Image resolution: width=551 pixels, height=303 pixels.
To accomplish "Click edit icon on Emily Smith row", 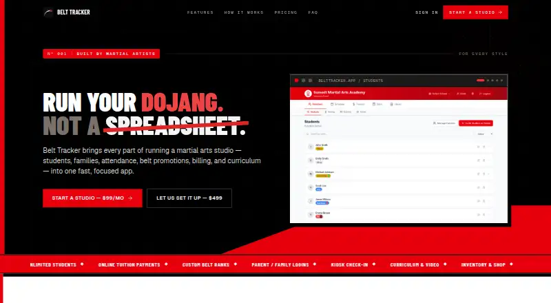I will coord(478,160).
